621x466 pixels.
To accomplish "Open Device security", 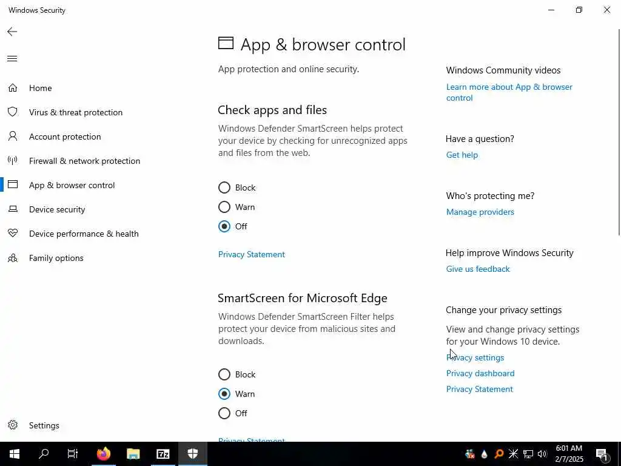I will click(x=57, y=209).
